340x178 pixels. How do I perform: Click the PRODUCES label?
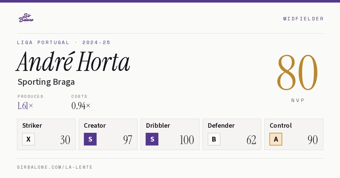click(x=31, y=96)
